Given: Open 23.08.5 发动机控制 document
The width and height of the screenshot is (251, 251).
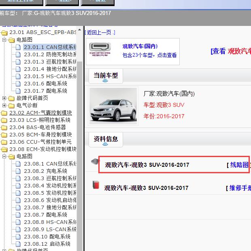Looking at the screenshot, I should click(x=50, y=193).
